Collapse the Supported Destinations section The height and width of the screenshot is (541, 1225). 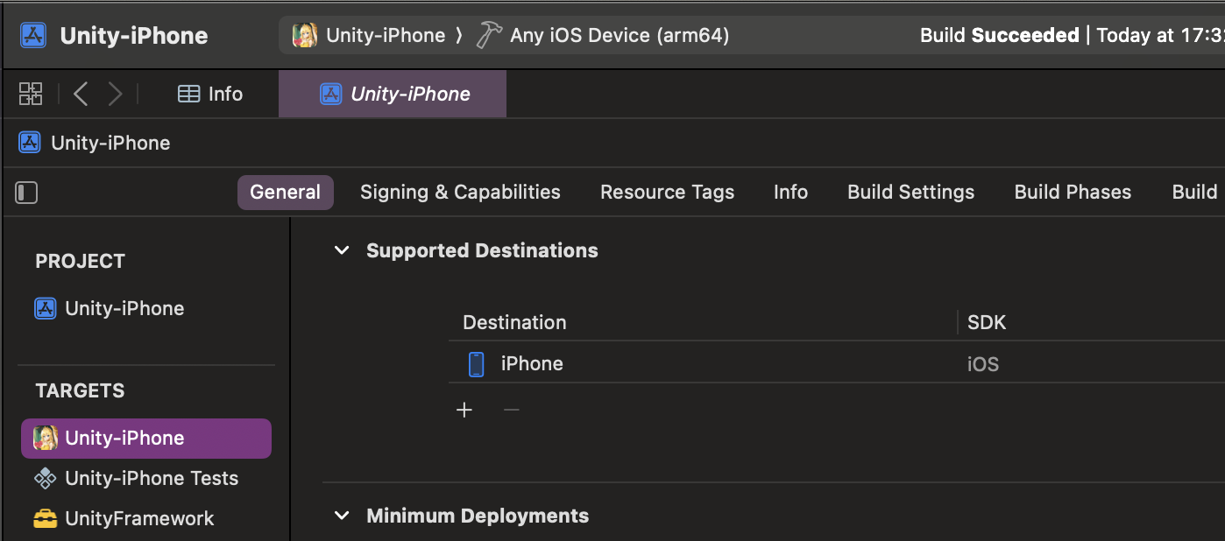(342, 251)
